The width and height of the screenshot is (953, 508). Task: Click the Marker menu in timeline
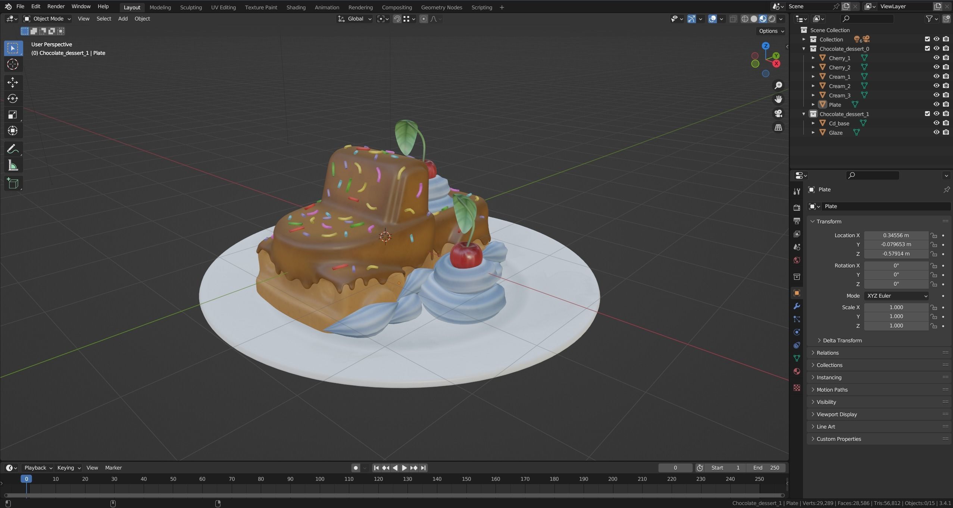(x=113, y=468)
